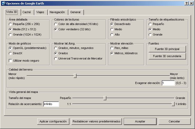This screenshot has width=195, height=129.
Task: Select Pequeña (256 x 256) detail area
Action: pos(24,24)
